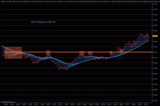The image size is (160, 106).
Task: Click the 05:47 time axis label
Action: pyautogui.click(x=79, y=104)
